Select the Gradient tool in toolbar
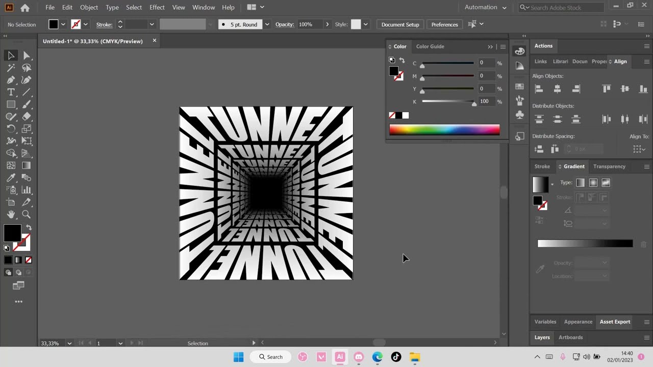Viewport: 653px width, 367px height. [x=27, y=166]
